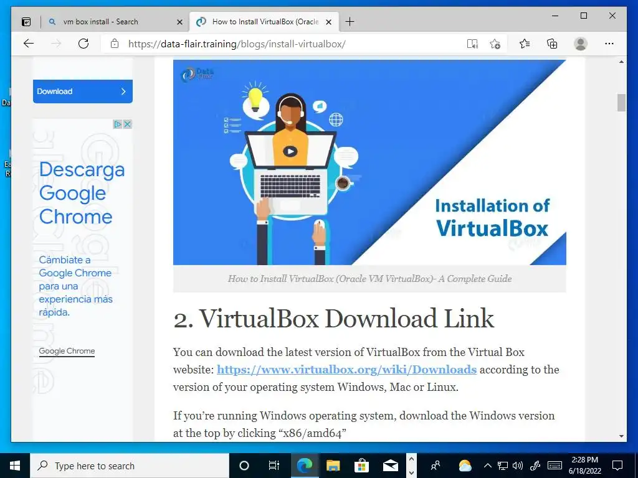Image resolution: width=638 pixels, height=478 pixels.
Task: Click the image caption 'How to Install VirtualBox'
Action: [x=369, y=279]
